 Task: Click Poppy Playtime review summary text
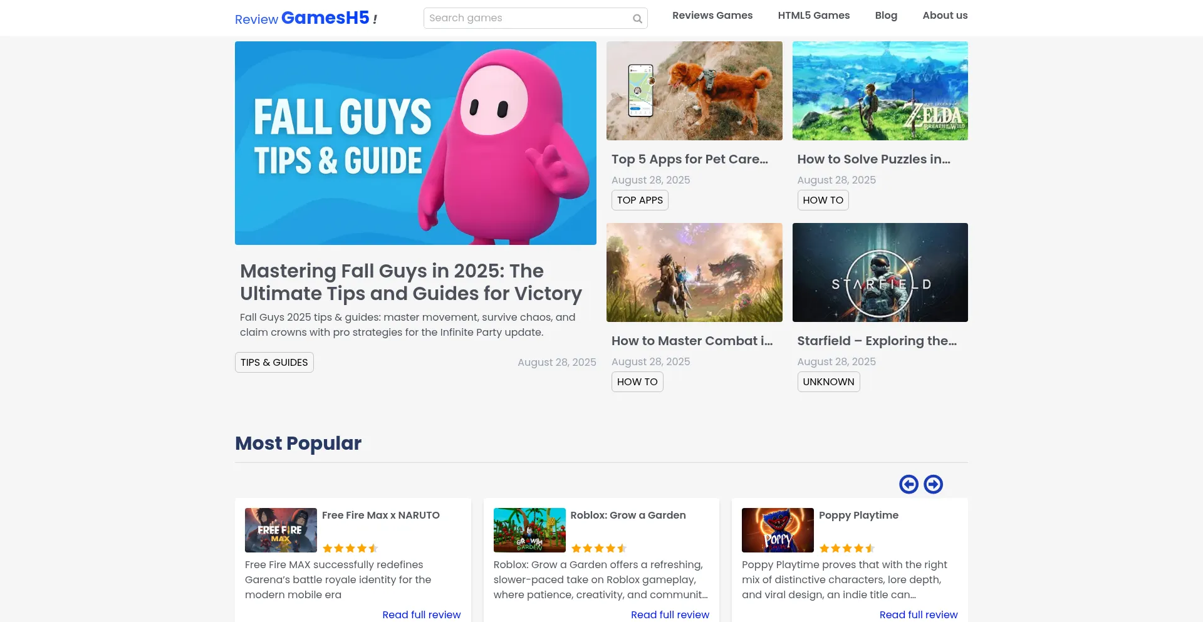pyautogui.click(x=845, y=579)
